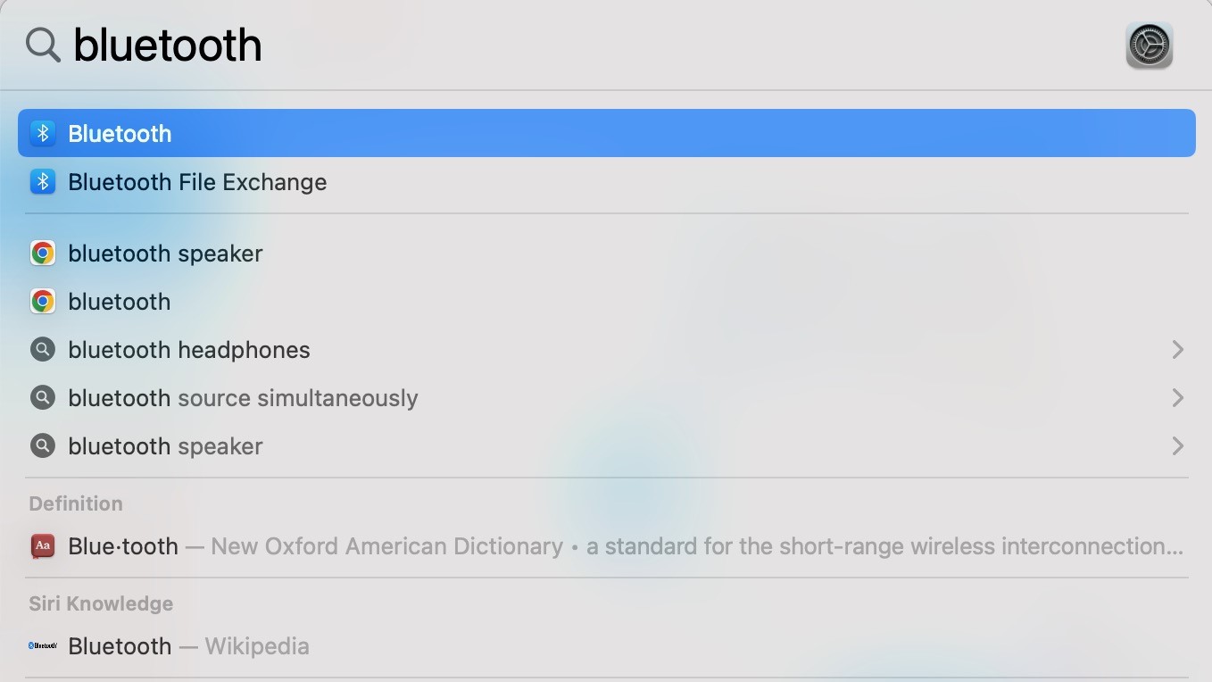Click the Bluetooth logo beside Wikipedia result
The height and width of the screenshot is (682, 1212).
click(43, 645)
